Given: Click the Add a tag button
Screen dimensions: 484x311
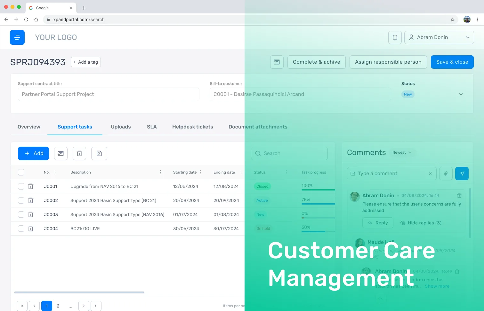Looking at the screenshot, I should (x=86, y=62).
